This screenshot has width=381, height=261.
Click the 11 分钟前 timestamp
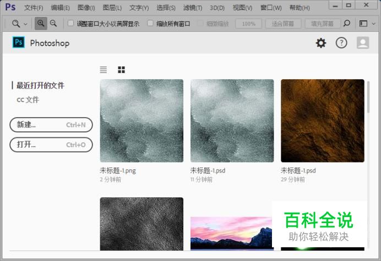click(x=202, y=180)
